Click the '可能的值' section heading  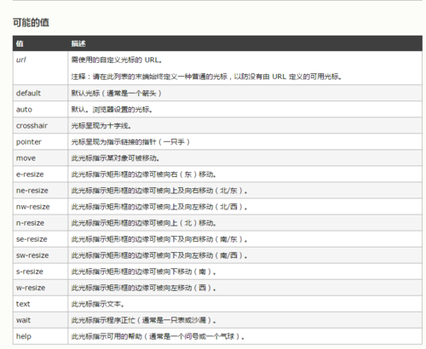click(x=31, y=22)
